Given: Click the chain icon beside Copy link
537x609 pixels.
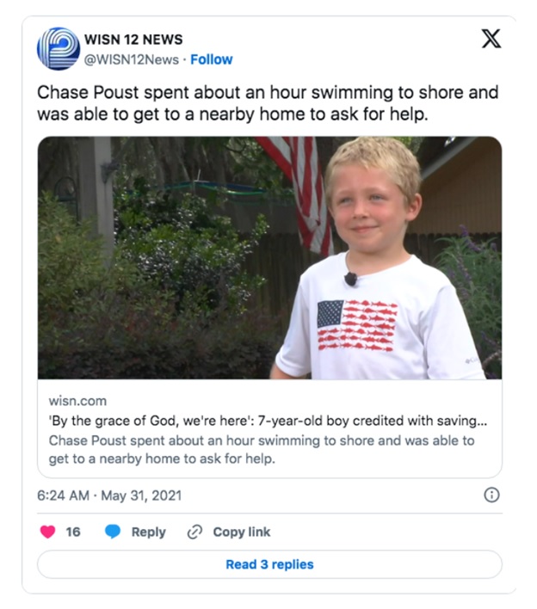Looking at the screenshot, I should pyautogui.click(x=194, y=532).
